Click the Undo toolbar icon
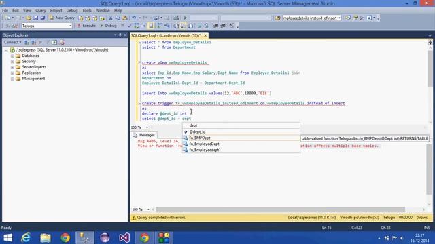 (x=134, y=18)
